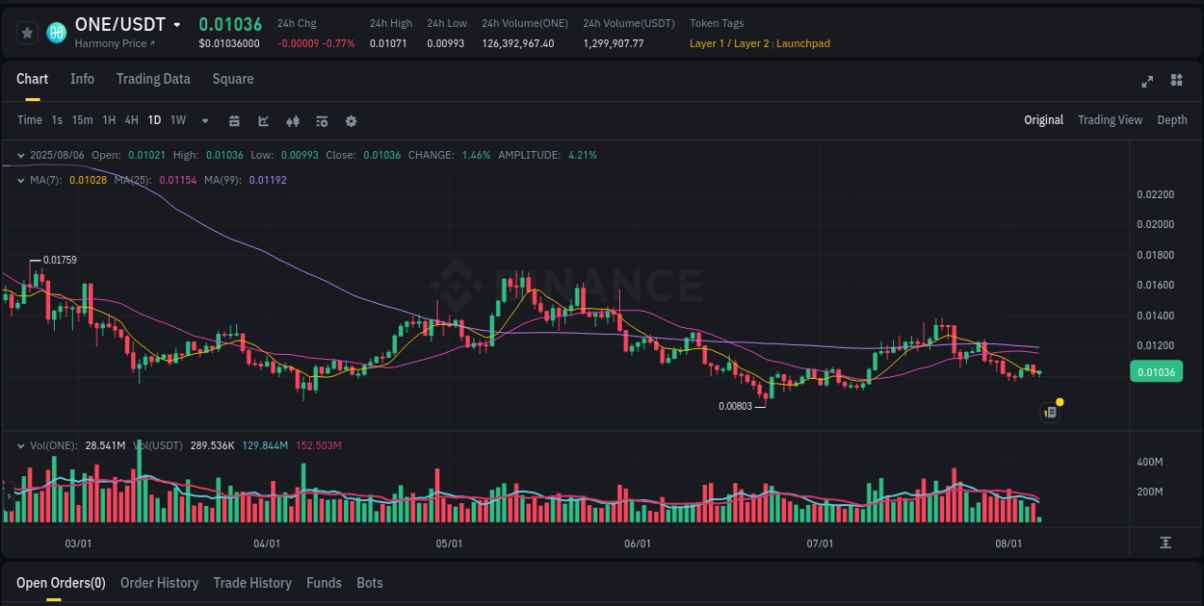Click the green 0.01036 price label

click(x=1156, y=371)
